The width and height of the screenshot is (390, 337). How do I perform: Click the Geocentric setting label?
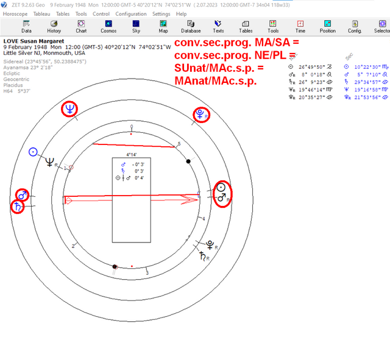point(16,79)
